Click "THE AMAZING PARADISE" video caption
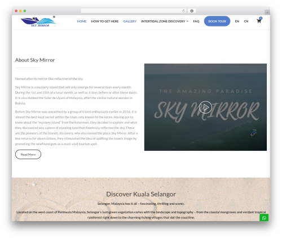The height and width of the screenshot is (238, 282). (205, 91)
